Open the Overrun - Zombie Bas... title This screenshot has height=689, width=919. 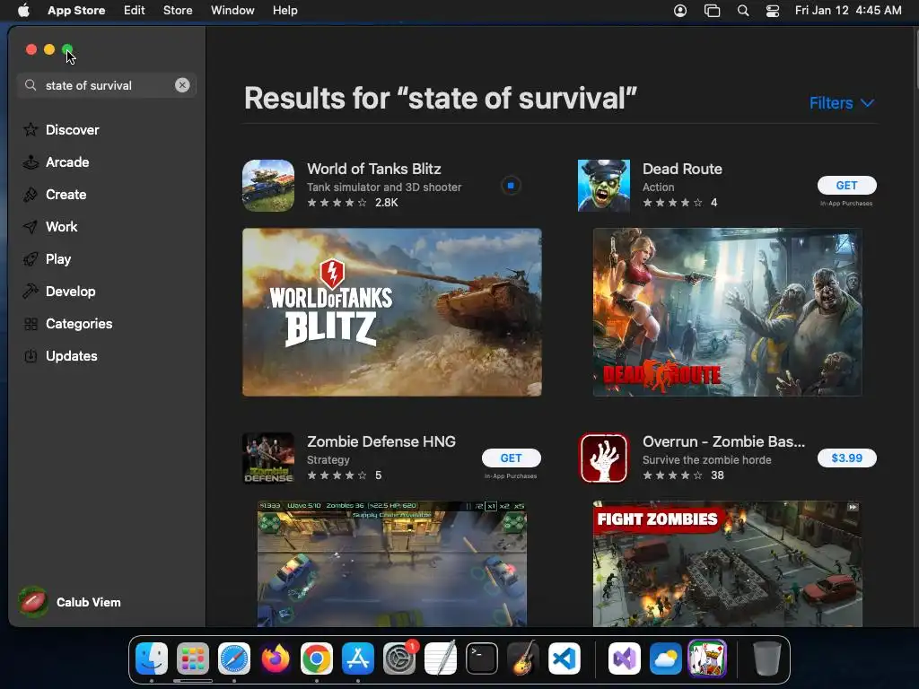pos(724,441)
